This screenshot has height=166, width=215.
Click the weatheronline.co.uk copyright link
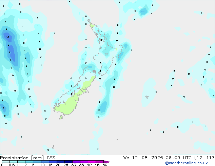187,163
